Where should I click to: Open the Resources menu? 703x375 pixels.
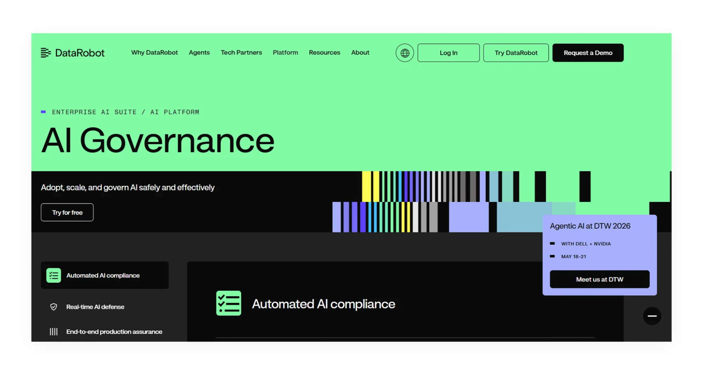324,52
